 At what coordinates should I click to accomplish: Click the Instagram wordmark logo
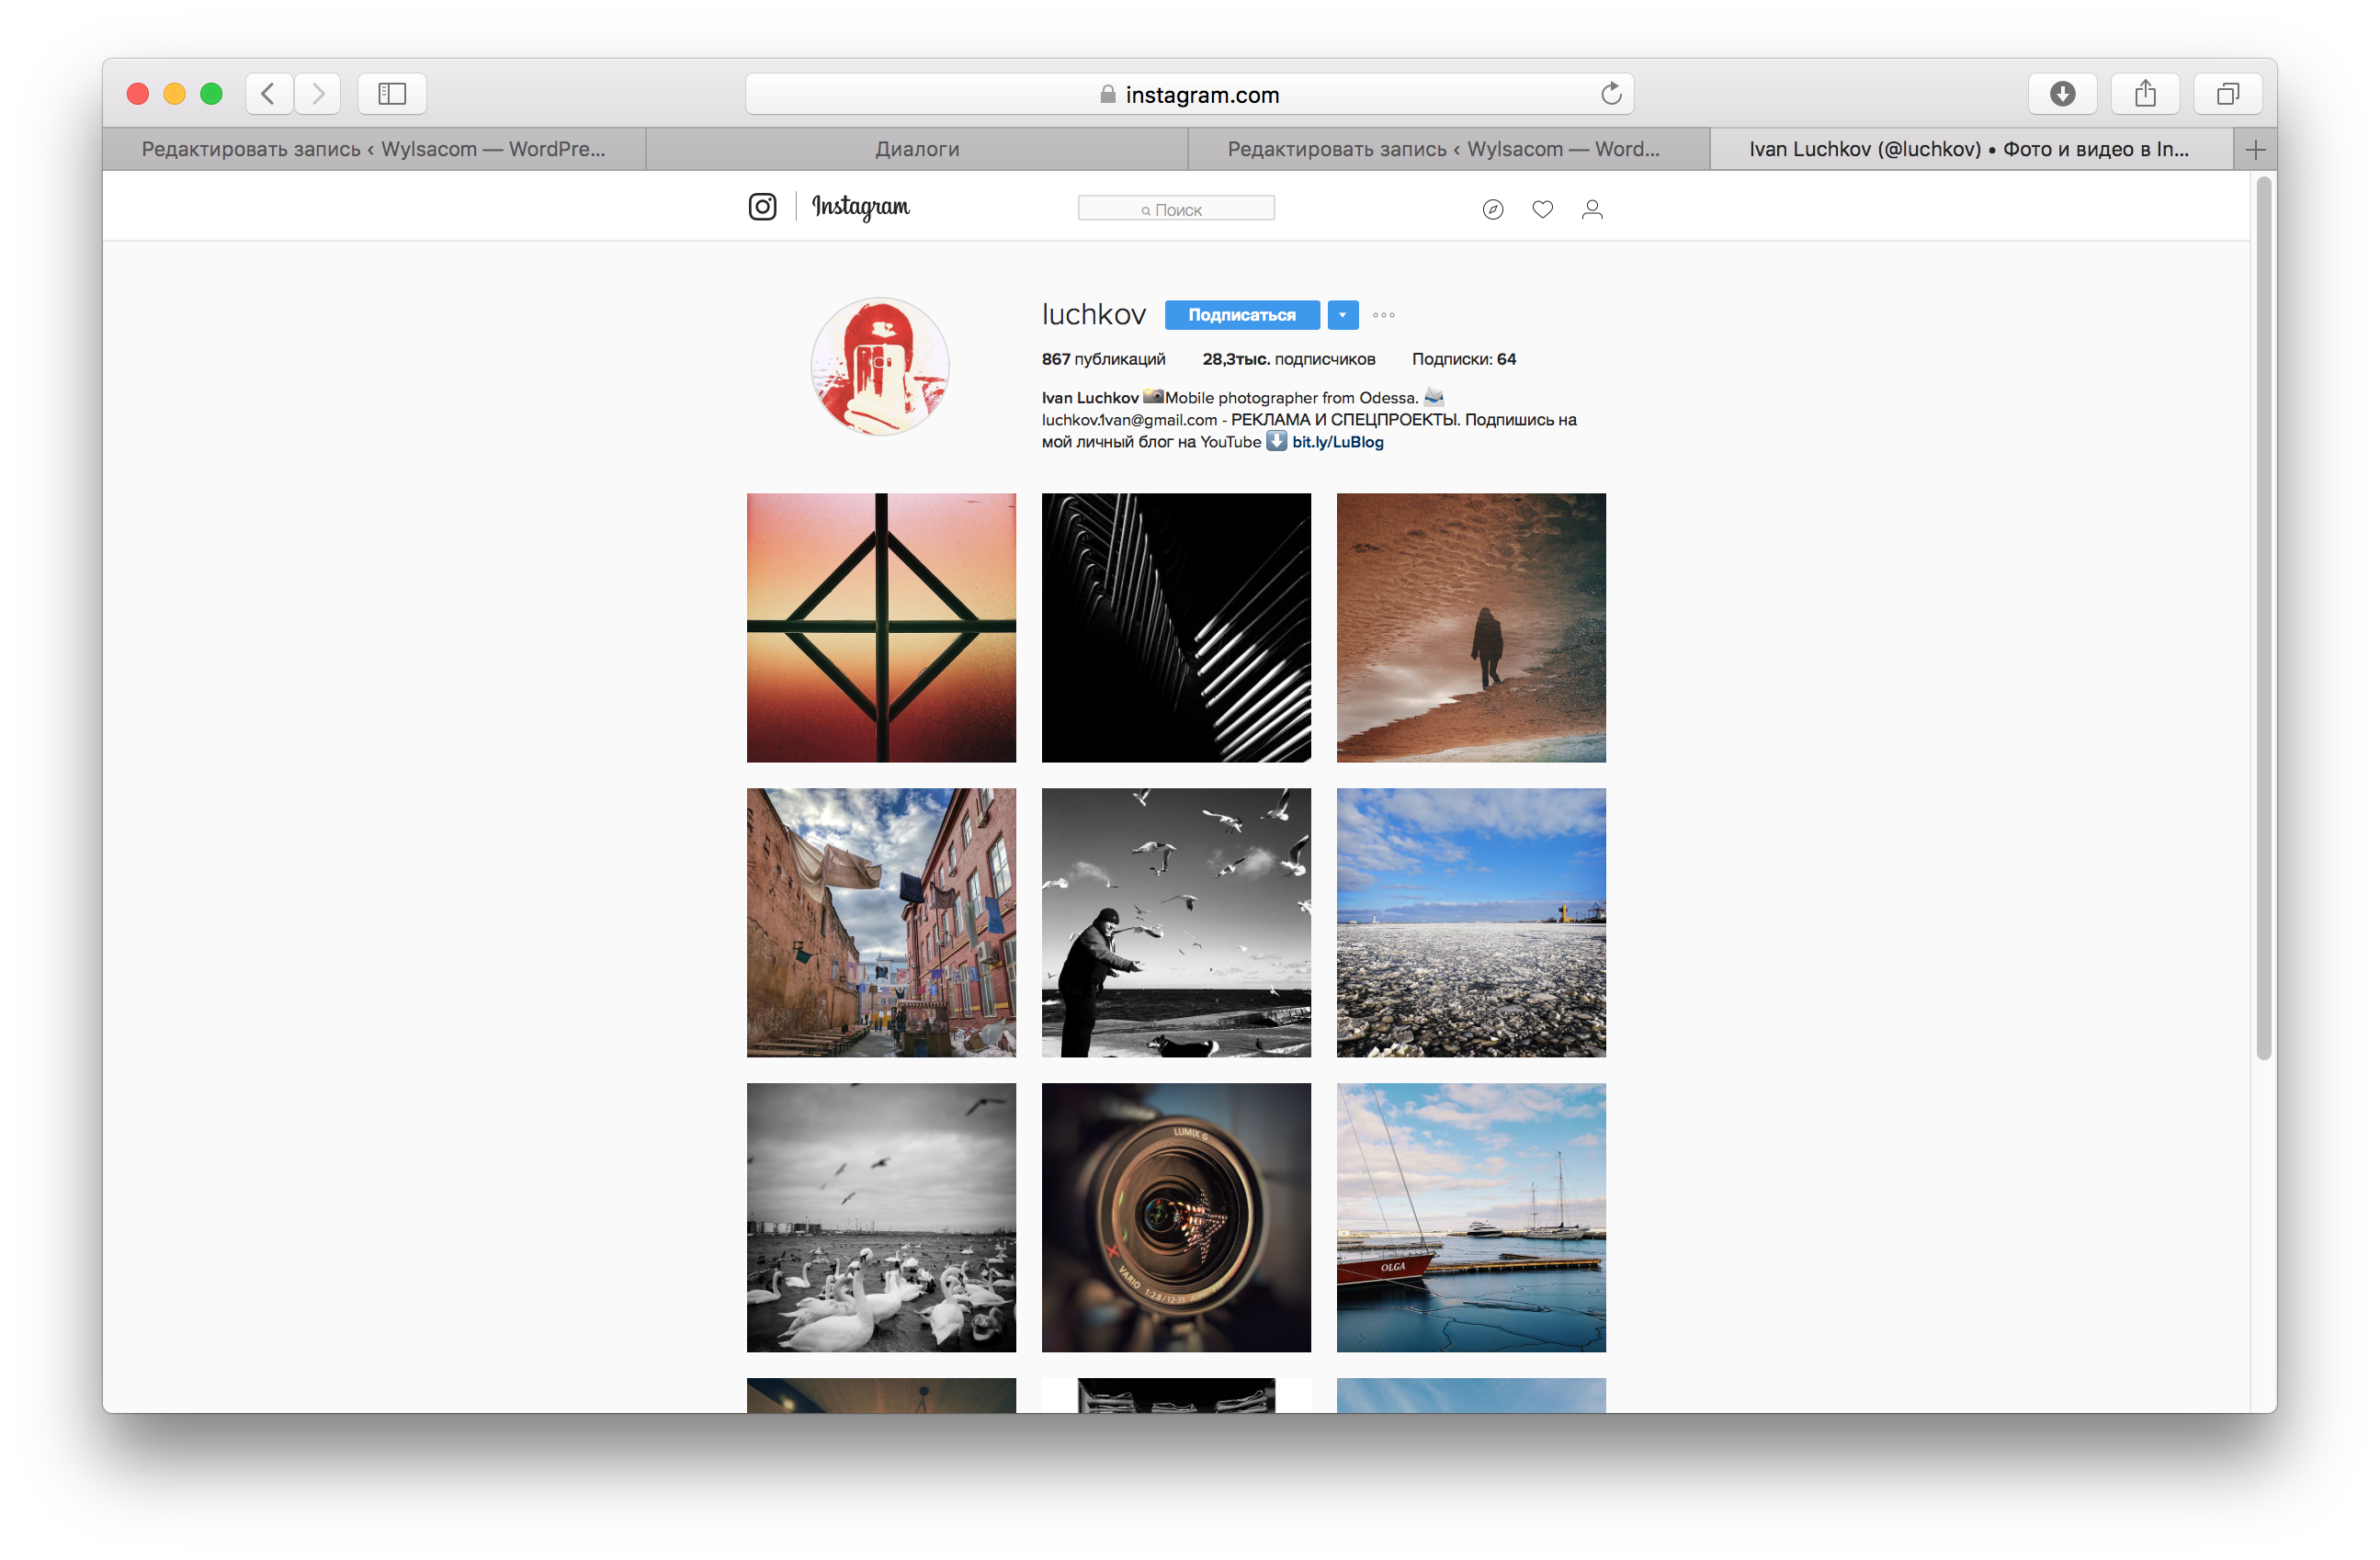click(x=861, y=207)
